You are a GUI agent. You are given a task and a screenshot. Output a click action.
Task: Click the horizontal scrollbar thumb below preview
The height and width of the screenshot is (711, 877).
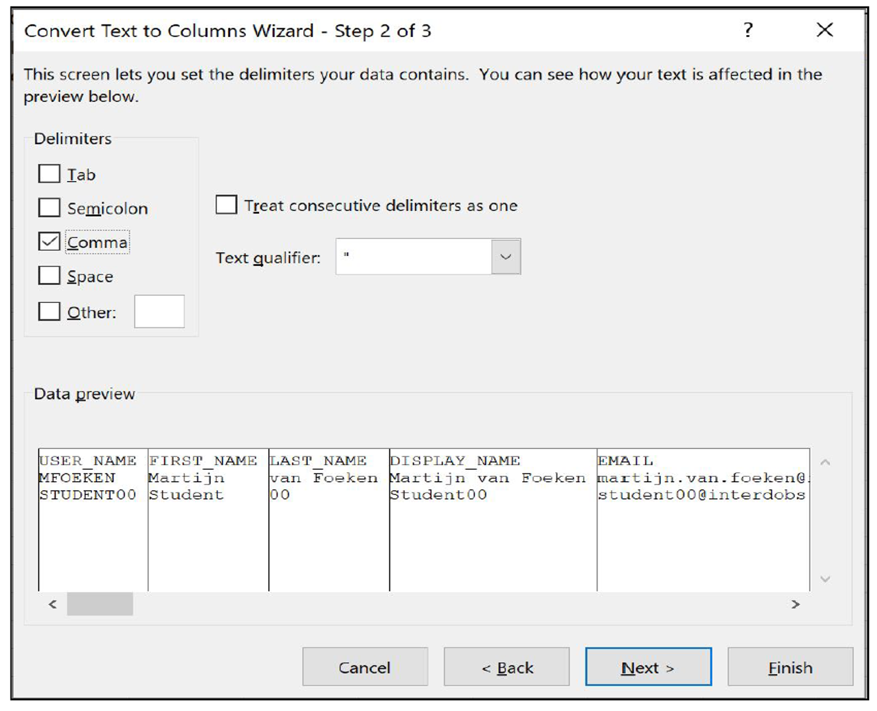click(x=99, y=604)
